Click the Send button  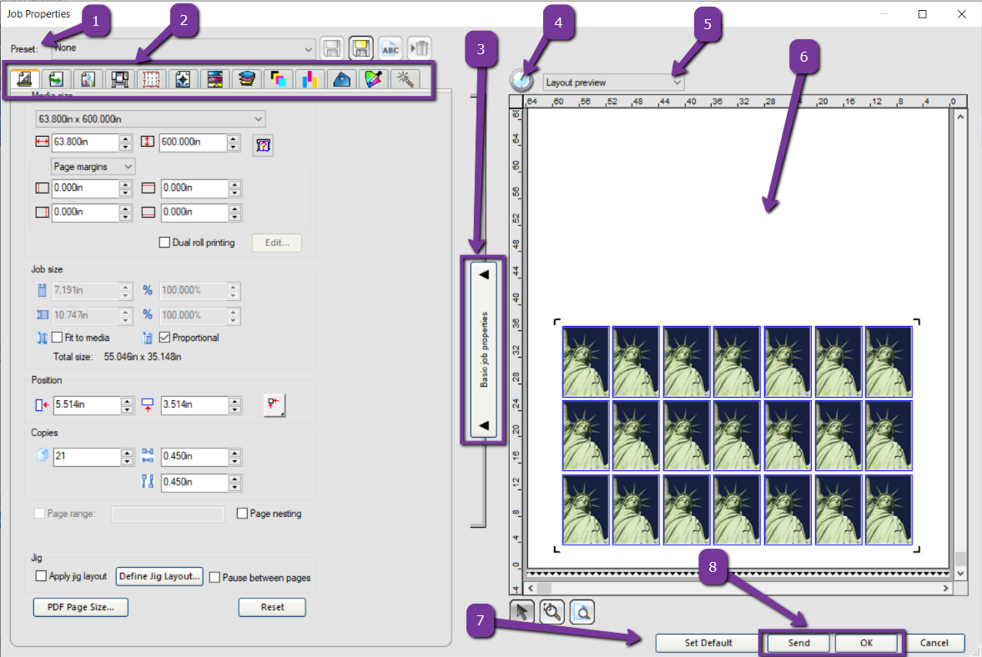798,643
